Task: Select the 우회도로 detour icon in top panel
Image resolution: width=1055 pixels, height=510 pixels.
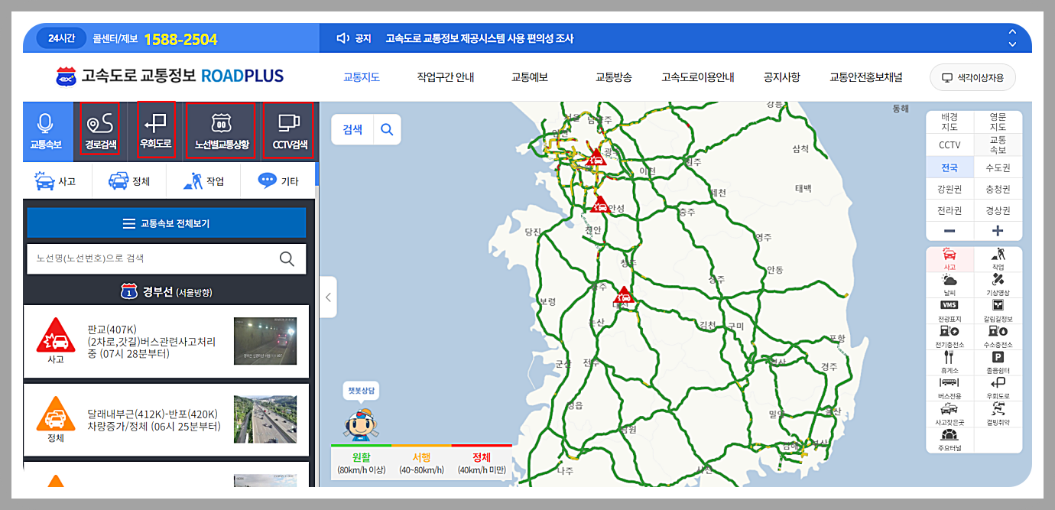Action: point(156,131)
